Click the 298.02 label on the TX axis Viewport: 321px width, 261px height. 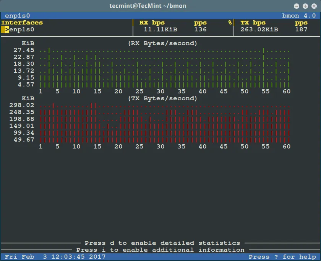tap(21, 105)
